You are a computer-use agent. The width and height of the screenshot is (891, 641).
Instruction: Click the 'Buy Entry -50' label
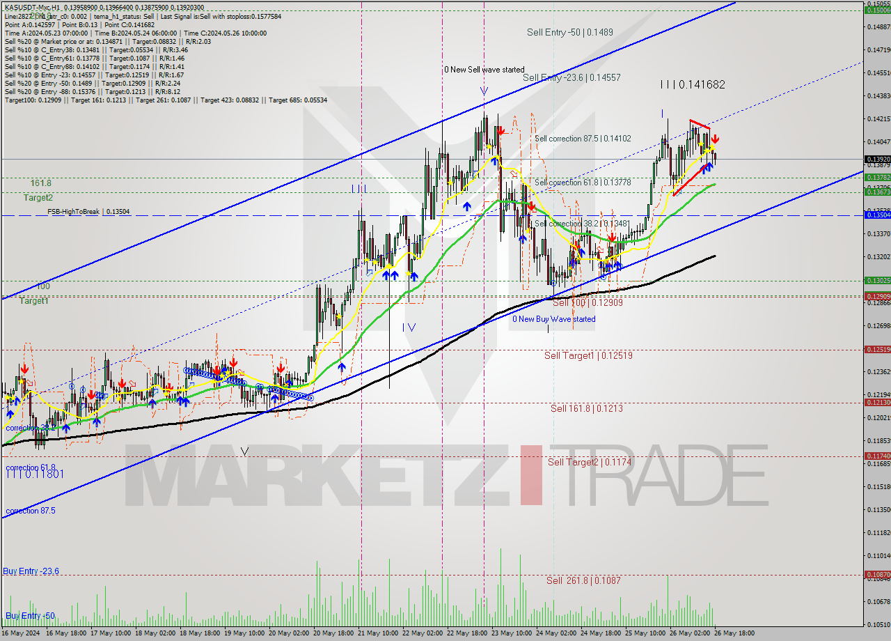(29, 616)
